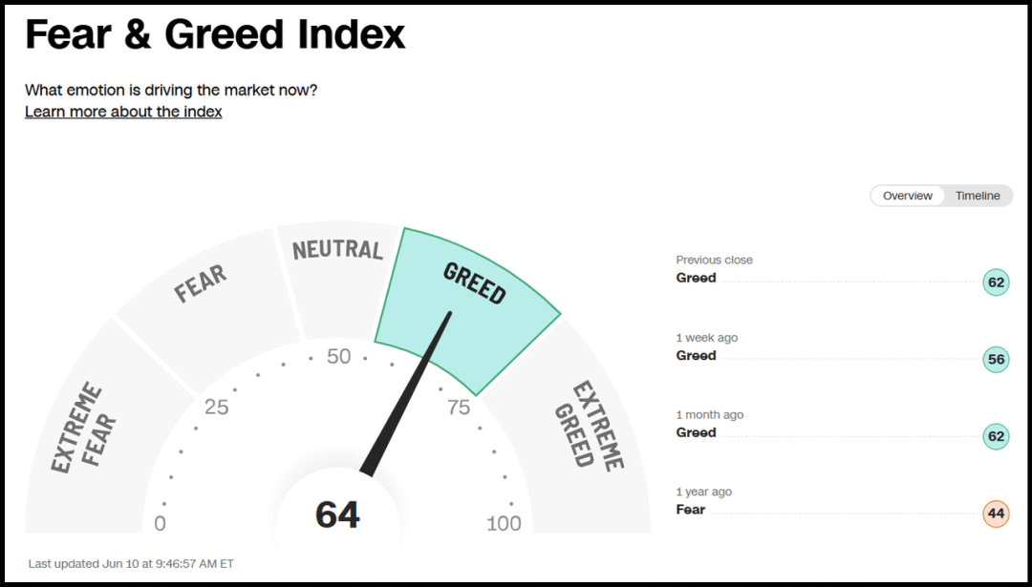Click the 1 month ago badge with 62
Screen dimensions: 1032x587
pos(996,436)
